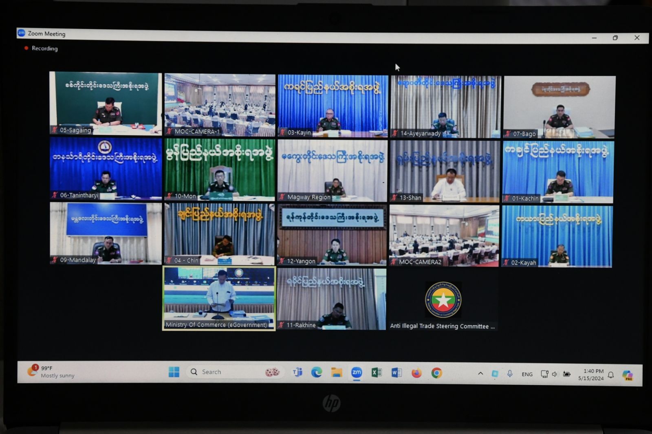Click the cookie icon in search box
652x434 pixels.
pos(272,372)
